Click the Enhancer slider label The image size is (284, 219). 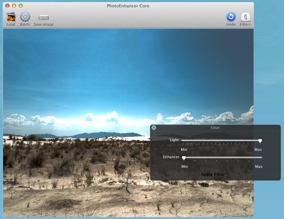tap(171, 157)
